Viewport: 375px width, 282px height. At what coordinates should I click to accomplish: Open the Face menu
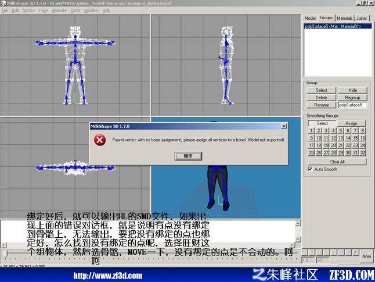coord(44,10)
